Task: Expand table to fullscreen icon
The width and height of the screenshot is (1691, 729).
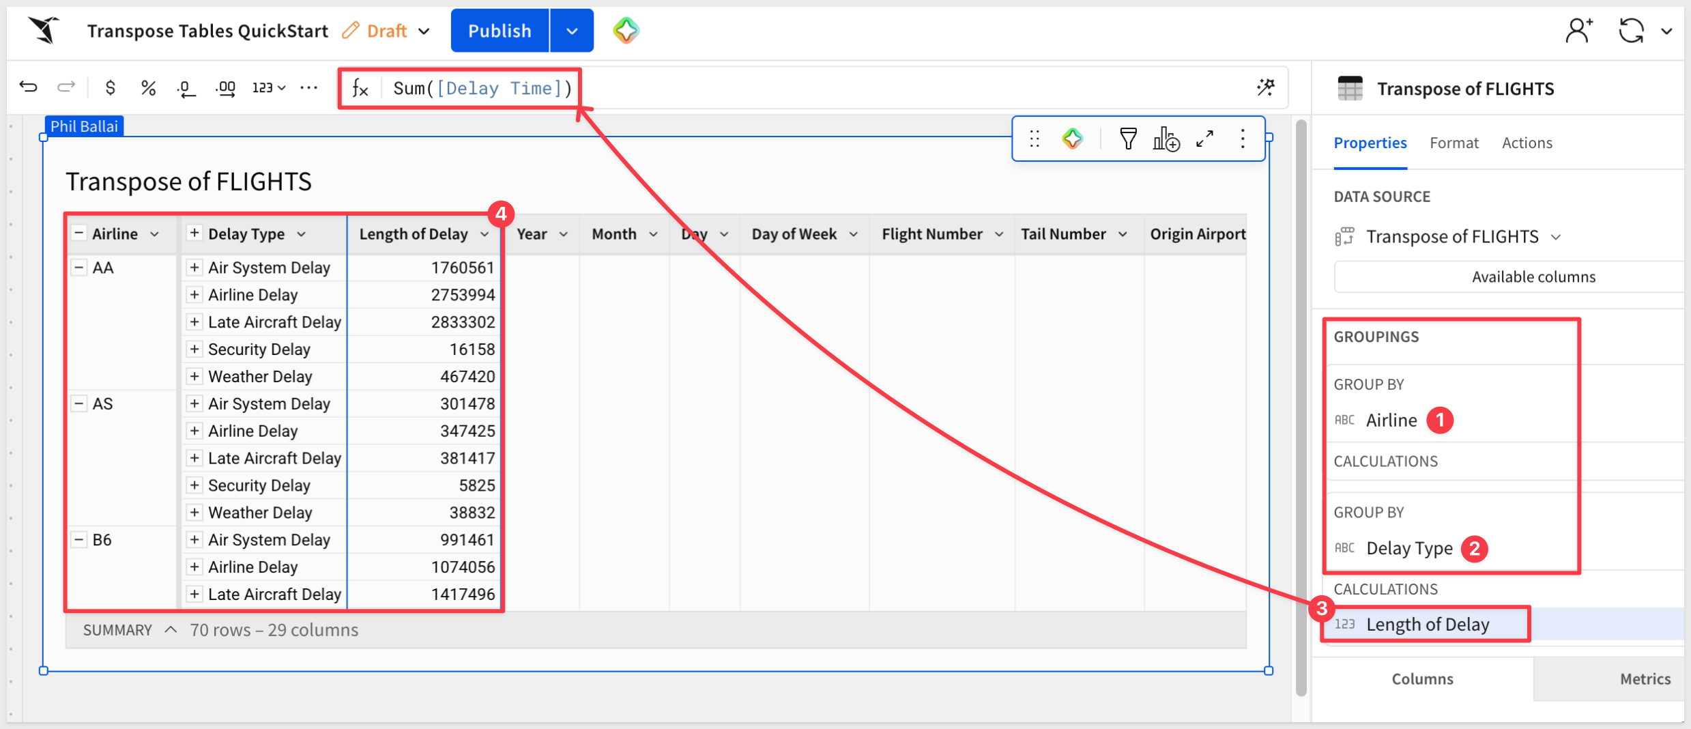Action: pyautogui.click(x=1205, y=139)
